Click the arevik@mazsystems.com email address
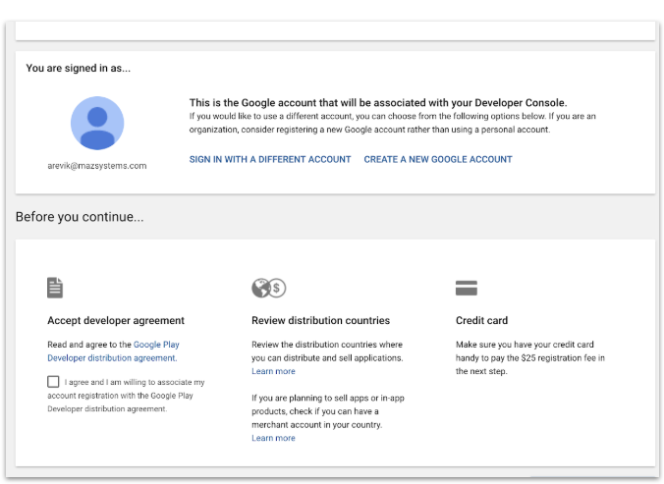The height and width of the screenshot is (484, 664). click(x=97, y=166)
